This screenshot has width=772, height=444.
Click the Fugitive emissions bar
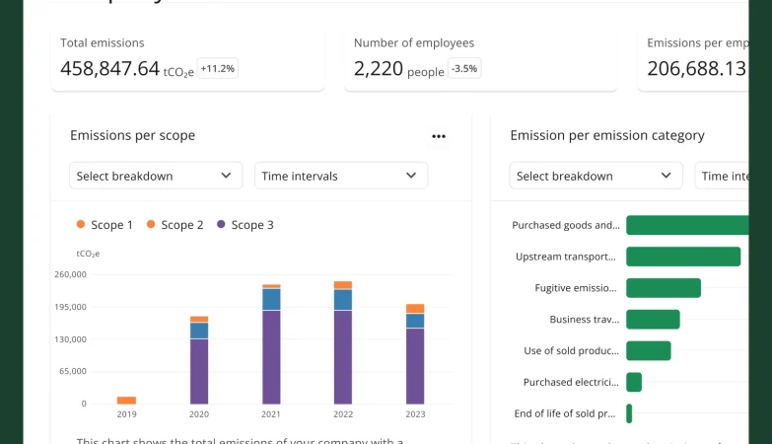(x=663, y=288)
